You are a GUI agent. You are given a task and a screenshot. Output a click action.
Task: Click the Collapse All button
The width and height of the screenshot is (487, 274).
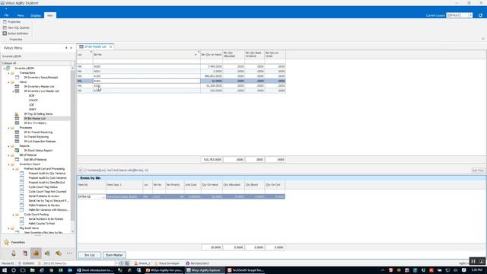point(37,63)
